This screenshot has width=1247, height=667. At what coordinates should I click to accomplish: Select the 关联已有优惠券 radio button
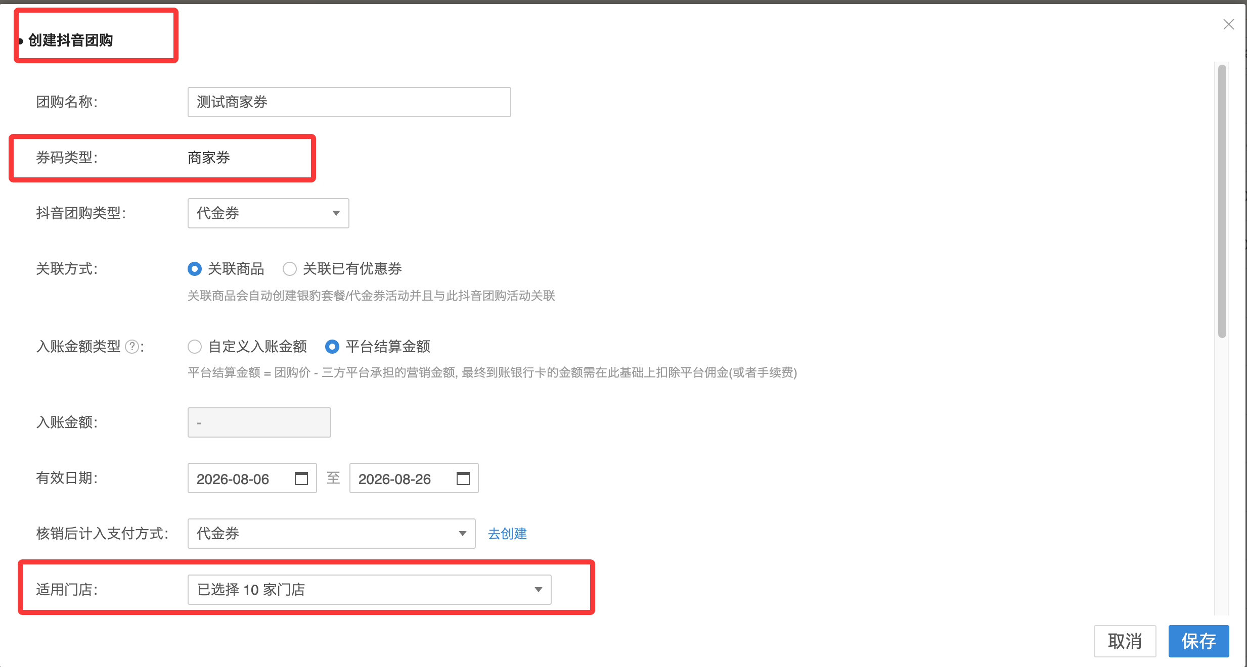[290, 269]
